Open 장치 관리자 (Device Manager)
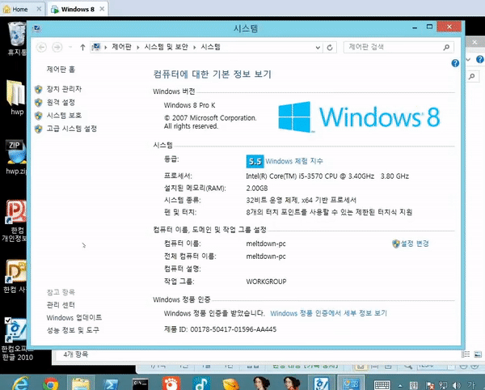Viewport: 485px width, 390px height. 64,89
